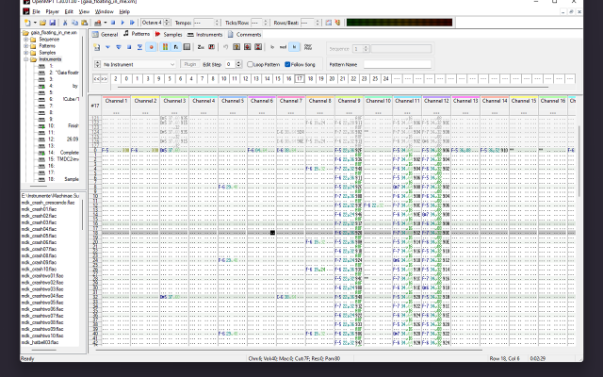Click the New Pattern icon in pattern toolbar
The height and width of the screenshot is (377, 603).
(97, 47)
